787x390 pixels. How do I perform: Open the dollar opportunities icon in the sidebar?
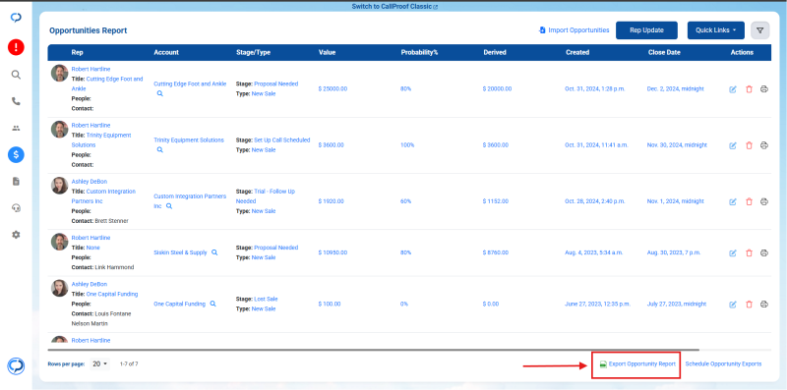[x=16, y=155]
